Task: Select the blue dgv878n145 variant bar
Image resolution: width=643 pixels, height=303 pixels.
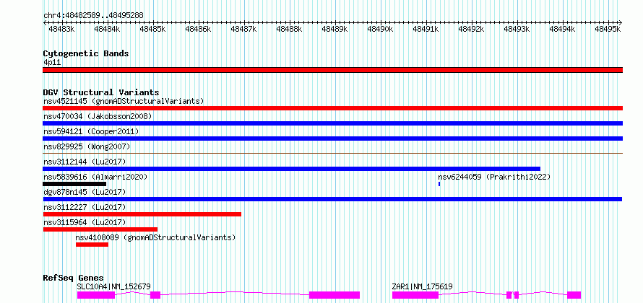Action: click(332, 199)
